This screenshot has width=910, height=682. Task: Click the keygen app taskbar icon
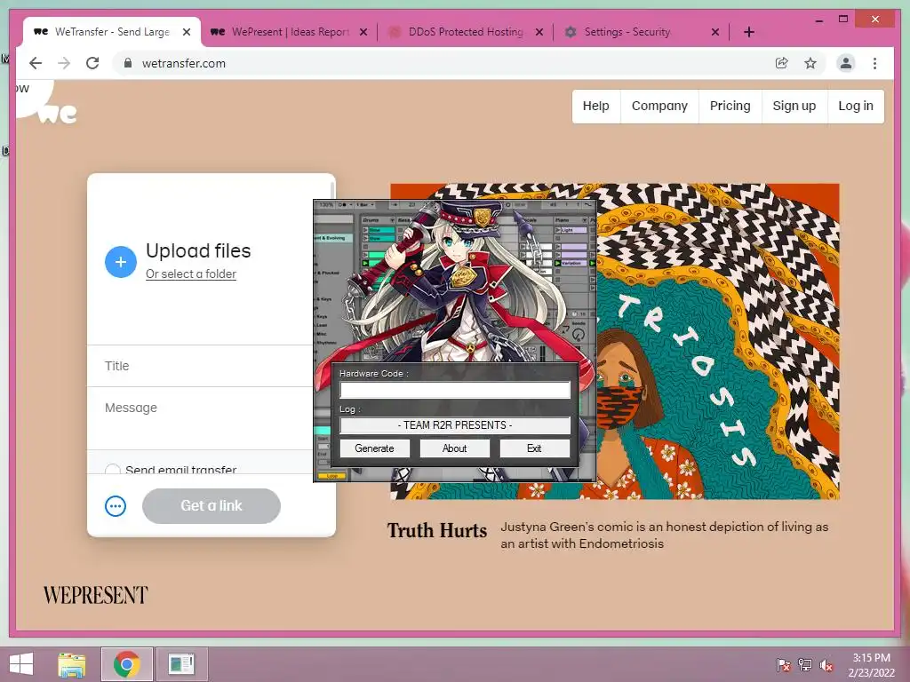click(x=181, y=664)
